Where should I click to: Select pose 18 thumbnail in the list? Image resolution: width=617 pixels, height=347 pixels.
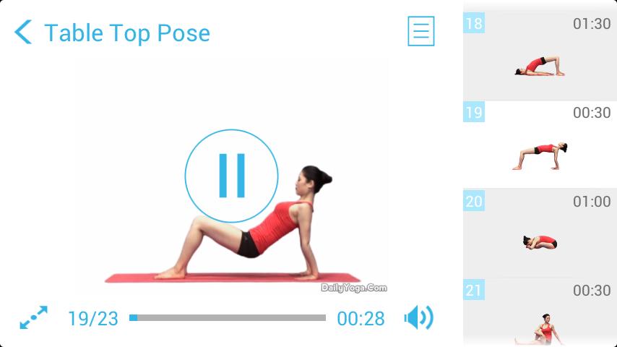[x=540, y=56]
